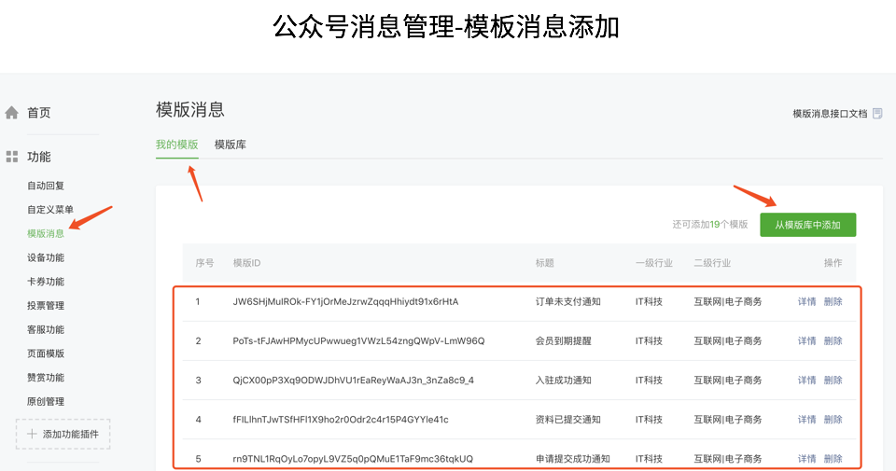The image size is (896, 471).
Task: Delete the 会员到期提醒 template
Action: pos(833,340)
